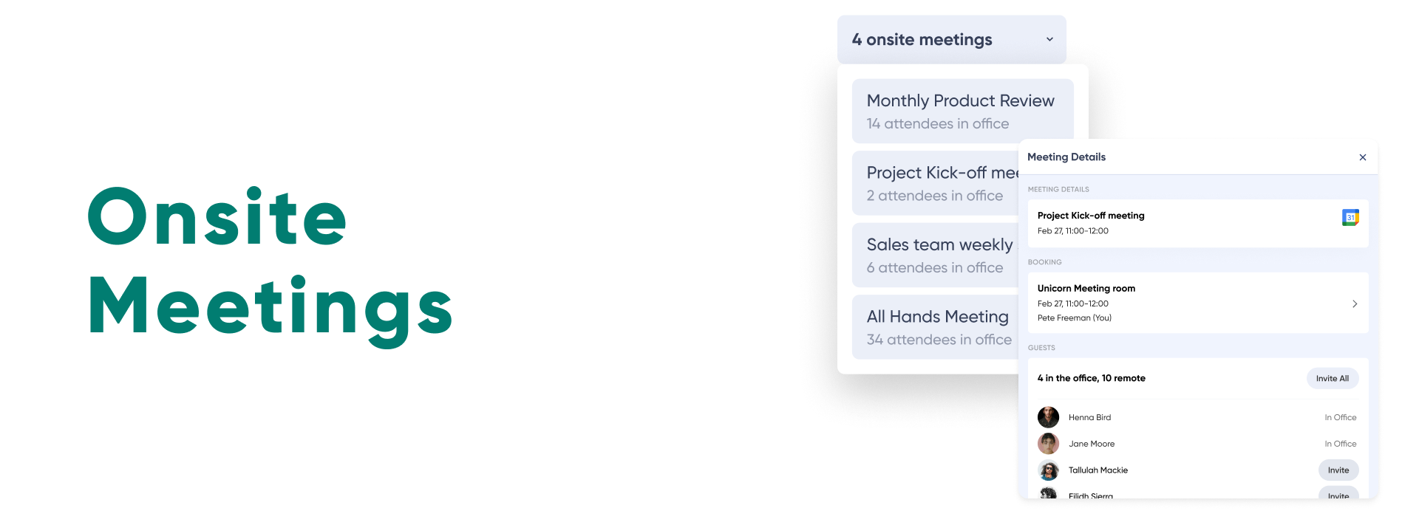1419x511 pixels.
Task: Open Eilidh Sierra's avatar
Action: [x=1048, y=493]
